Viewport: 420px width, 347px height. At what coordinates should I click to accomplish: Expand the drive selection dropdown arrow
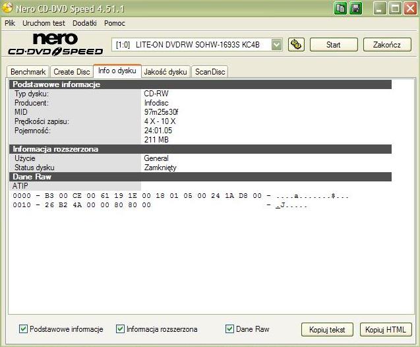point(276,45)
